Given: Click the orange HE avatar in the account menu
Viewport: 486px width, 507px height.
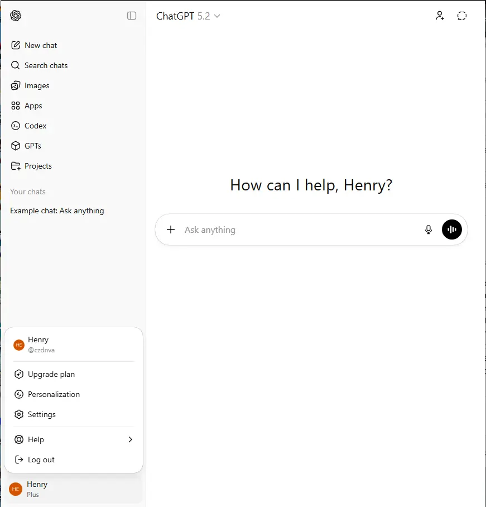Looking at the screenshot, I should coord(19,345).
